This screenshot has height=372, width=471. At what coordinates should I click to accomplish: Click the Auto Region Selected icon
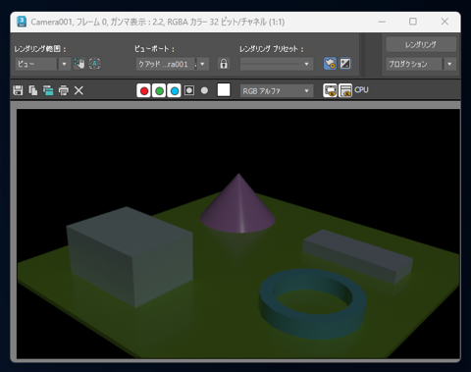click(94, 64)
